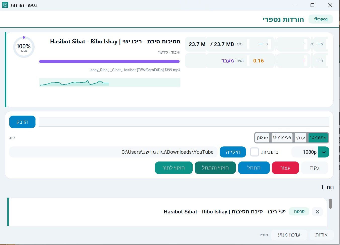Click the download speed graph

coord(110,83)
